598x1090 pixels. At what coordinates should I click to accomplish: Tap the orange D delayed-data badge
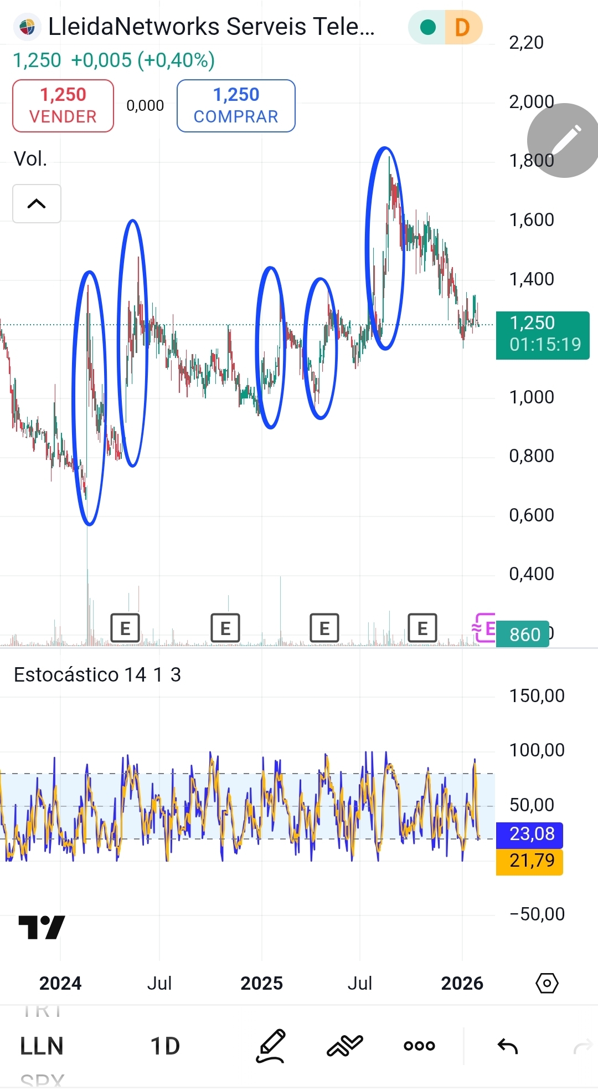point(463,27)
